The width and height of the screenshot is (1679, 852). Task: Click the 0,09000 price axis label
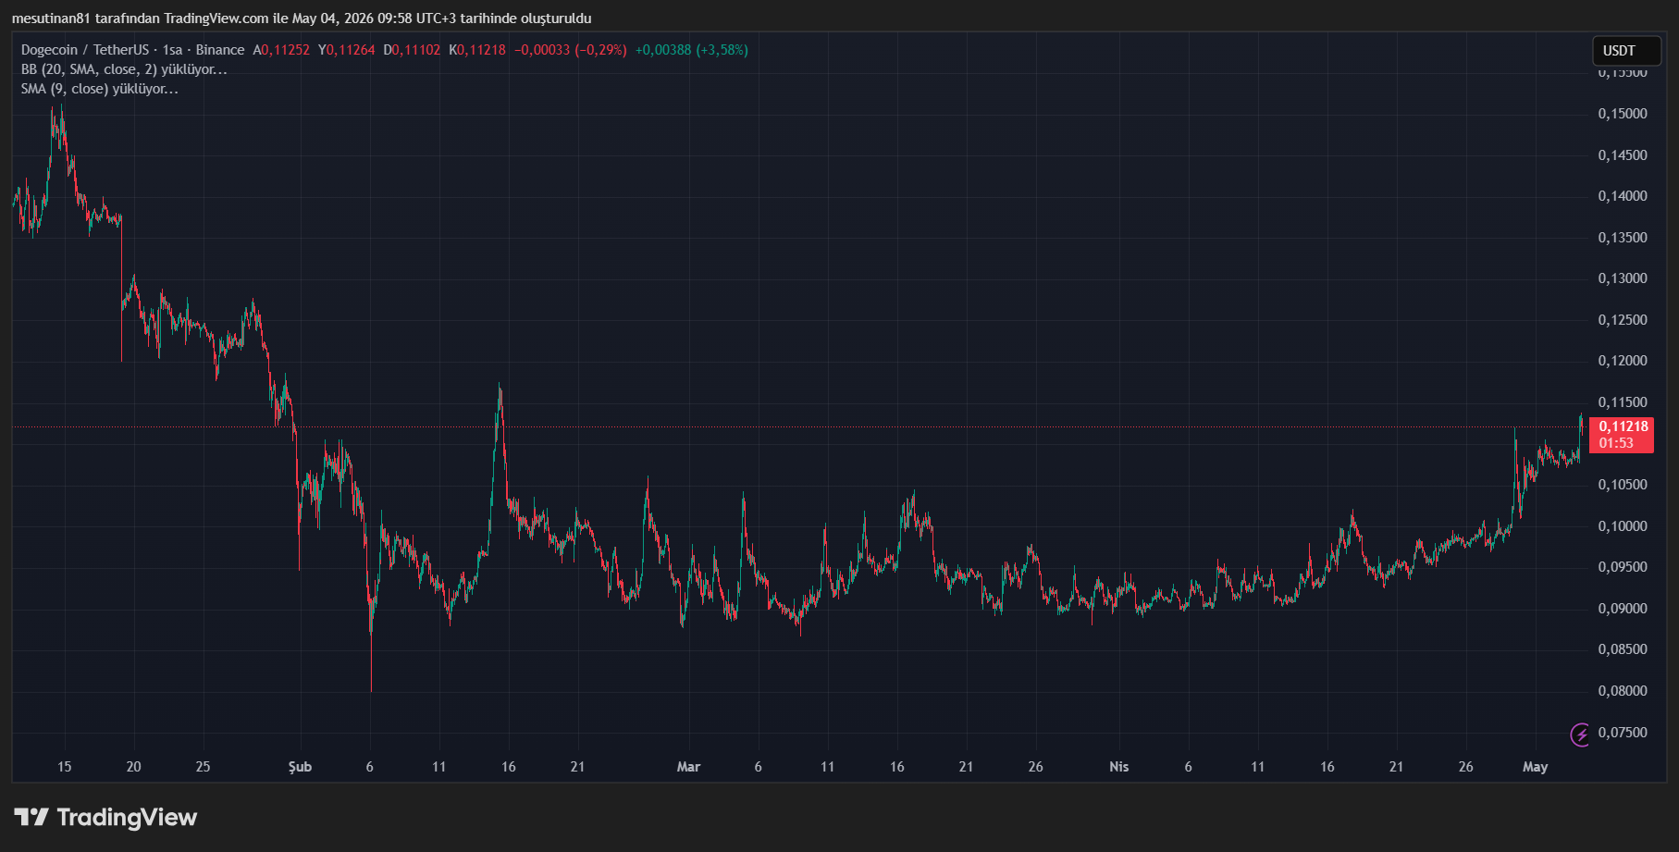click(x=1623, y=609)
